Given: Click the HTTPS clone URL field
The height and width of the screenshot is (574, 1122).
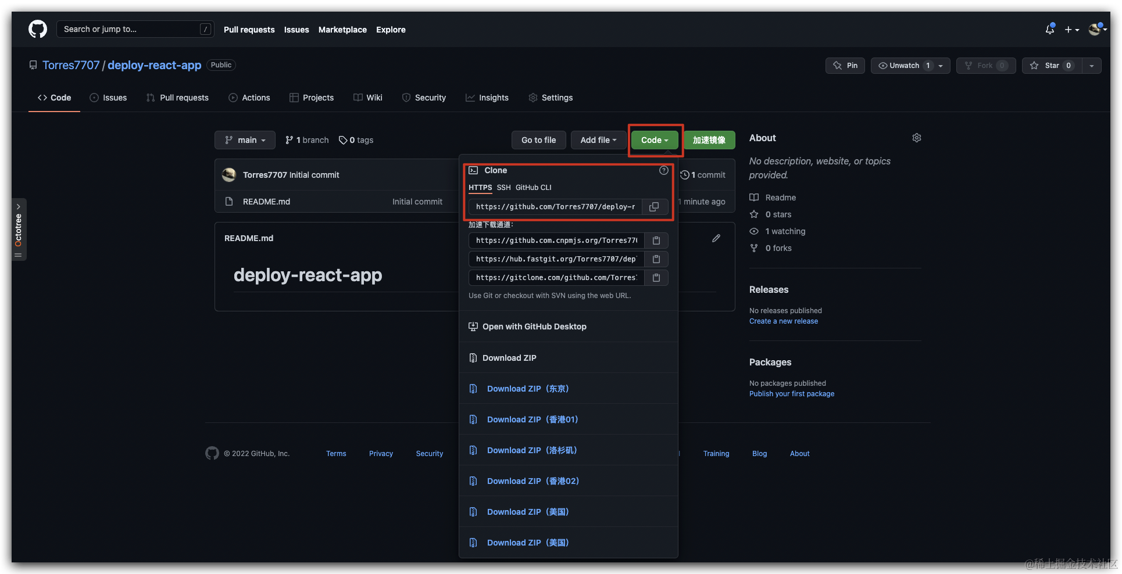Looking at the screenshot, I should click(555, 207).
